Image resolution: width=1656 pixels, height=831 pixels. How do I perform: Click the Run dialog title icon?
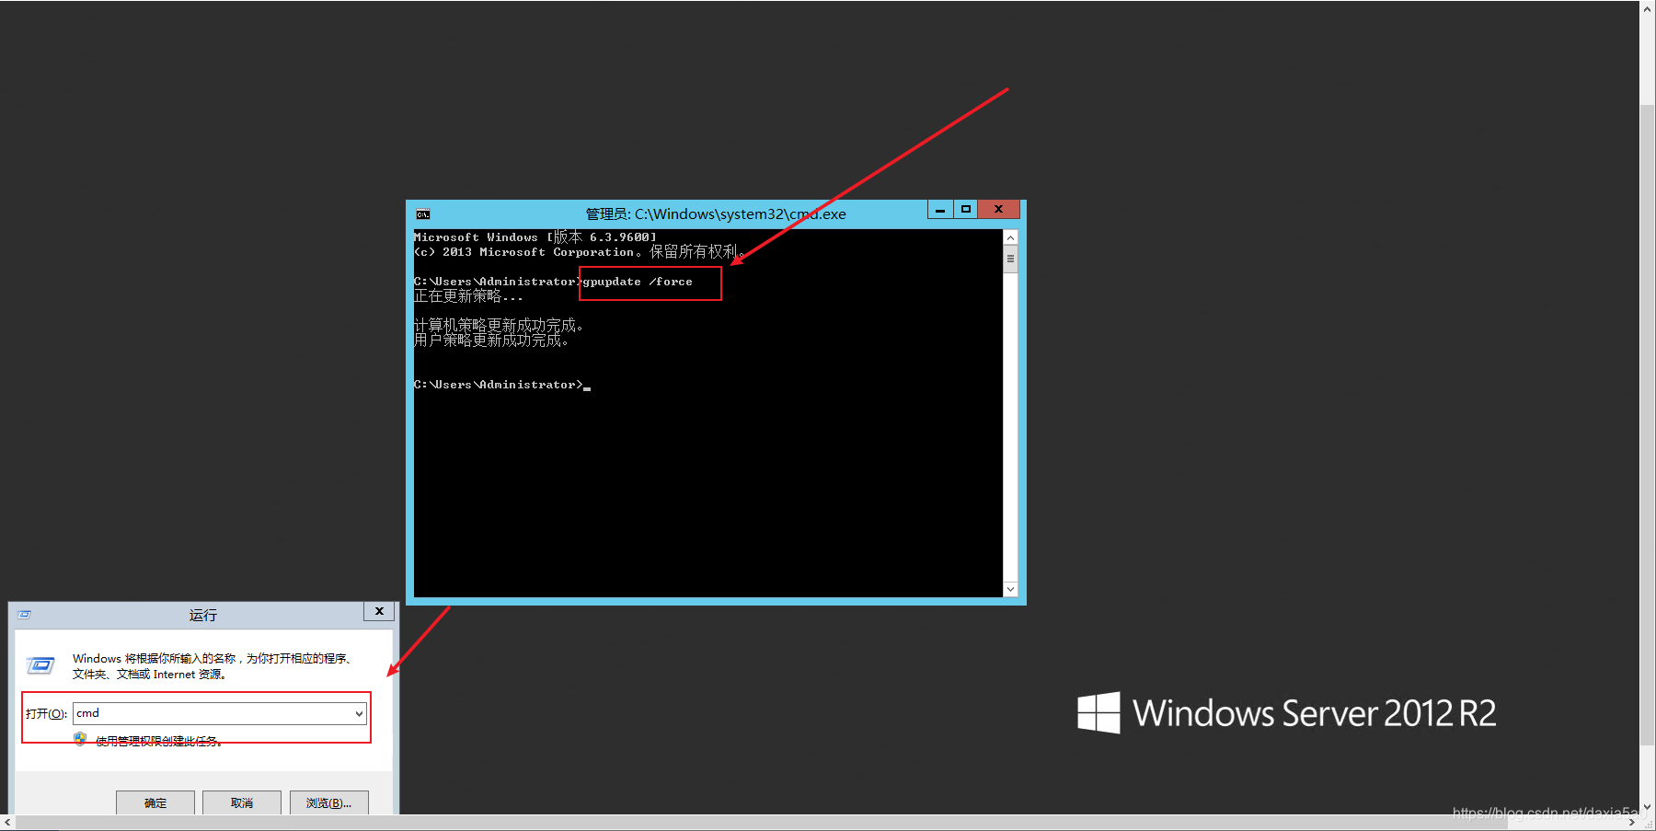click(25, 615)
